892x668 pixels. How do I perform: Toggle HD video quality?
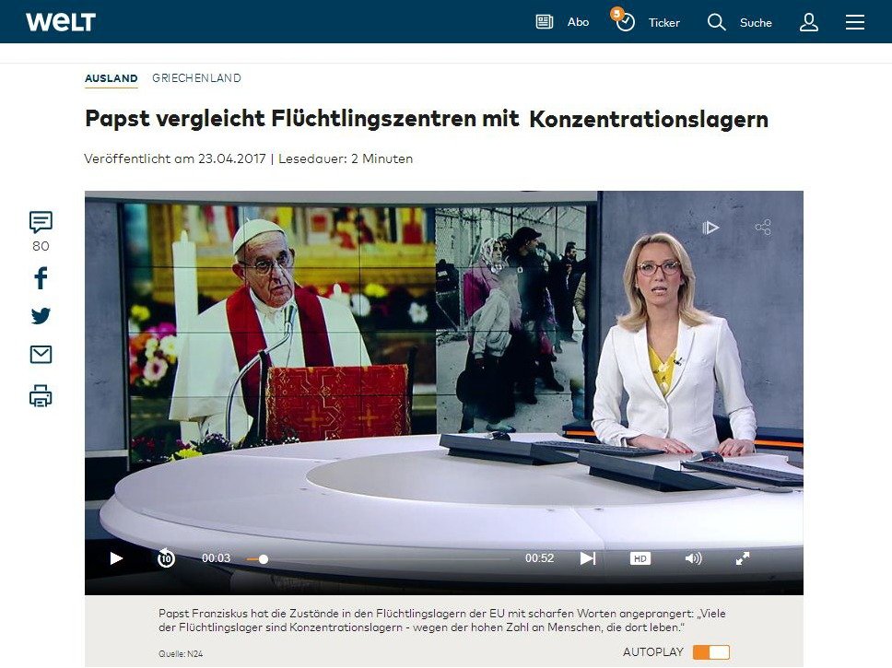click(640, 558)
